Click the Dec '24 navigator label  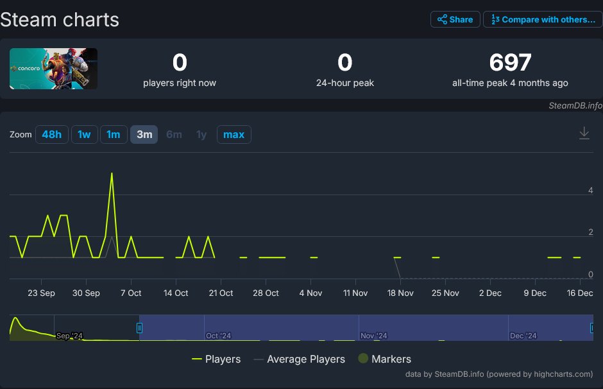pos(523,336)
